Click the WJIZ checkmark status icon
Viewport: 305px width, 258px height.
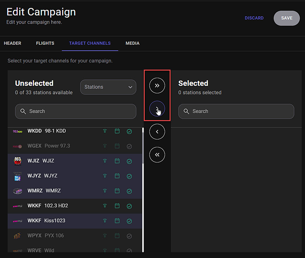point(129,162)
